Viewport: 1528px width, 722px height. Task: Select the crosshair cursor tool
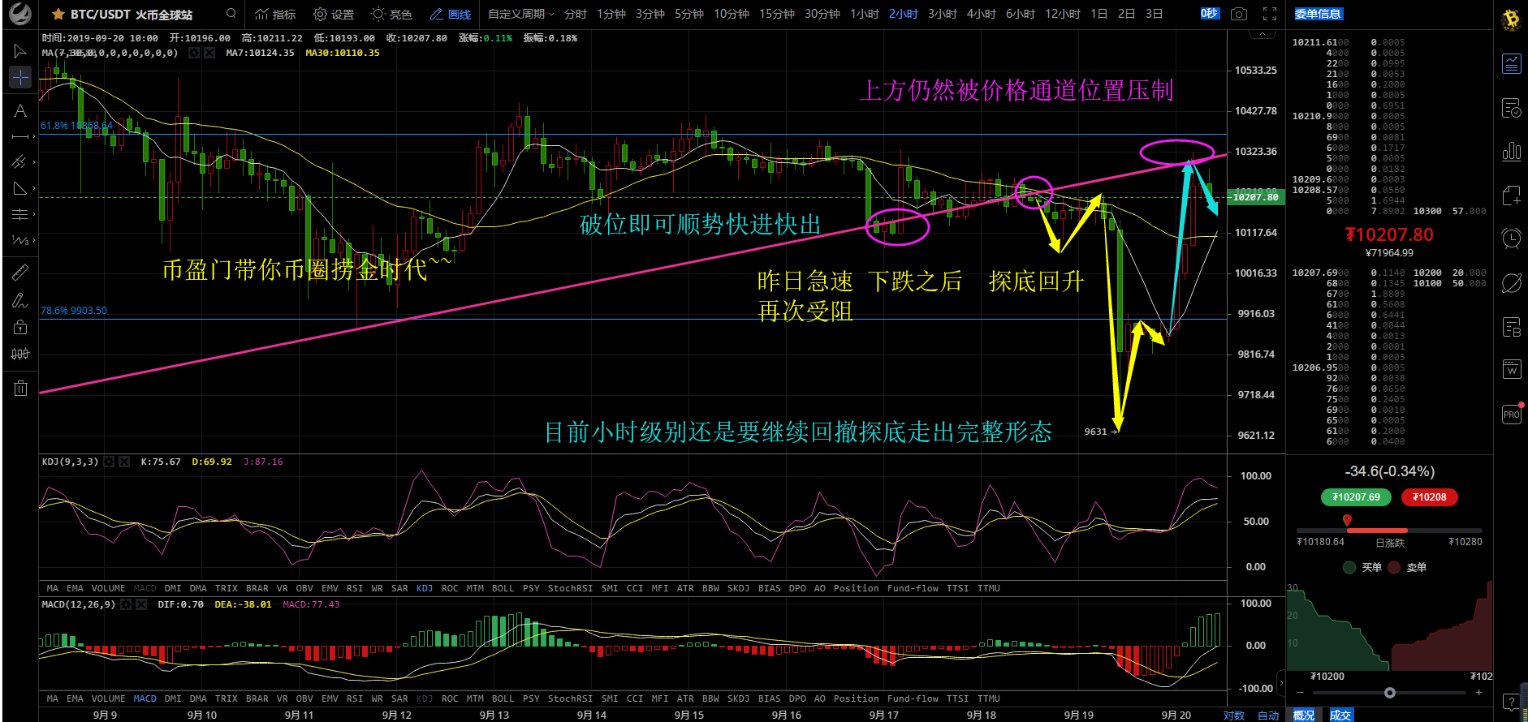coord(20,77)
